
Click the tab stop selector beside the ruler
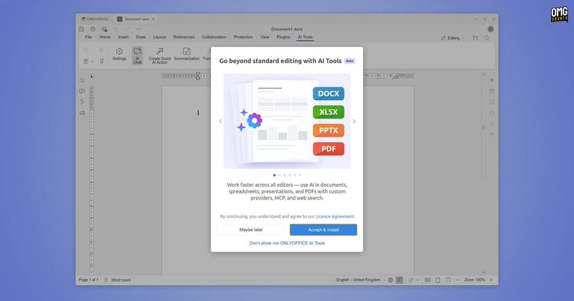point(91,76)
